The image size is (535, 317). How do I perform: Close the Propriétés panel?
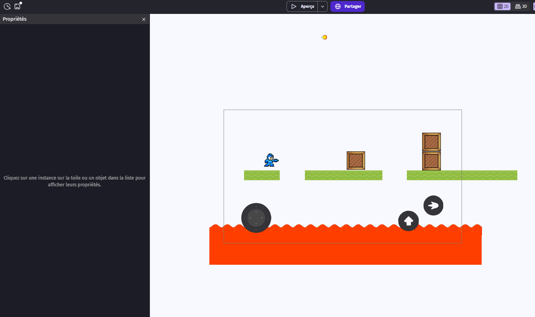(x=144, y=19)
